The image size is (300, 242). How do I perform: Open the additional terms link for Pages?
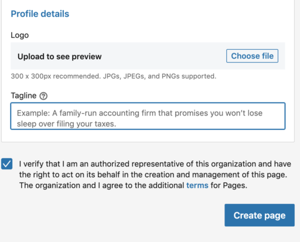click(x=197, y=185)
